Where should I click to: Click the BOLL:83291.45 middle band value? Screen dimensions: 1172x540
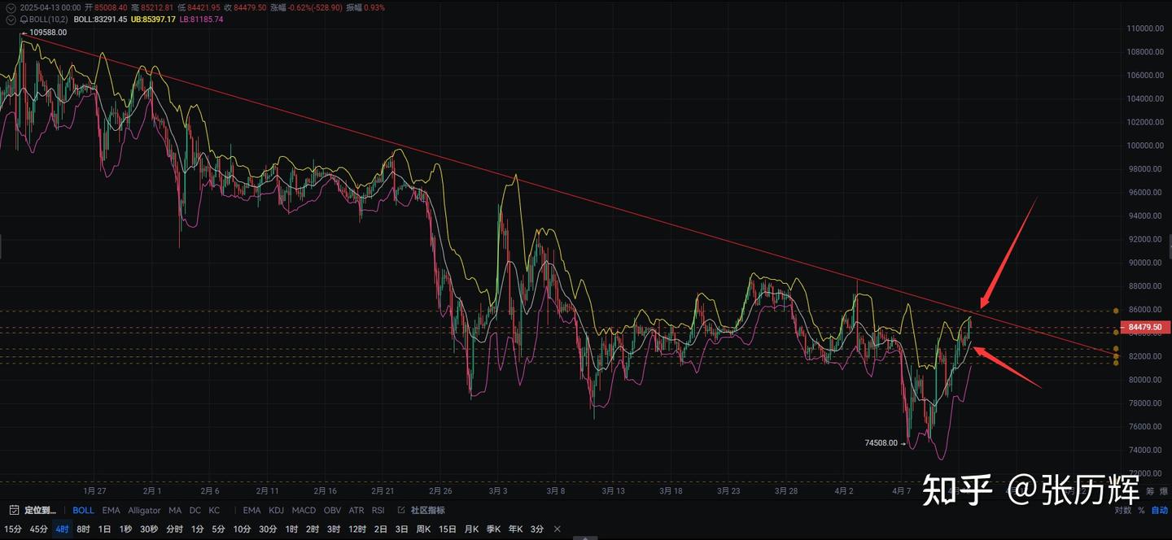(99, 19)
